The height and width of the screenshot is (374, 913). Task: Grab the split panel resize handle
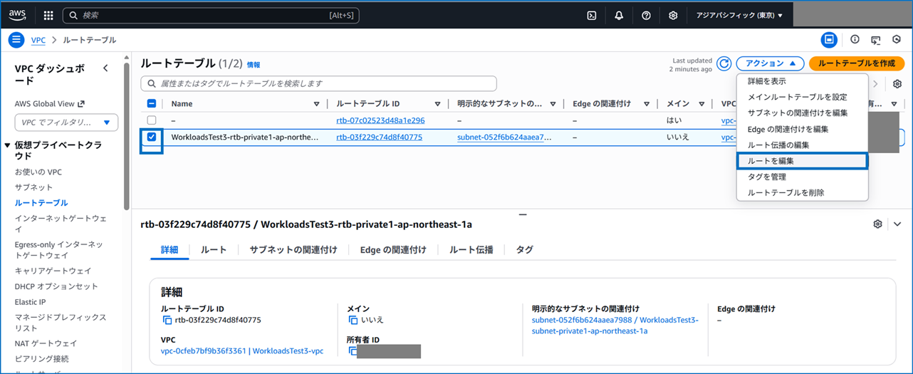click(x=522, y=214)
